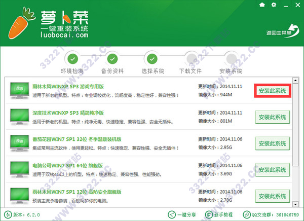Open 一键分享 link
Viewport: 304px width, 221px height.
click(x=186, y=215)
